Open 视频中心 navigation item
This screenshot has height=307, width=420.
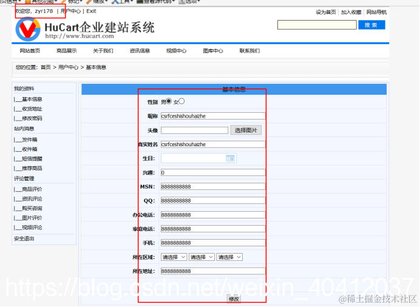pyautogui.click(x=176, y=51)
